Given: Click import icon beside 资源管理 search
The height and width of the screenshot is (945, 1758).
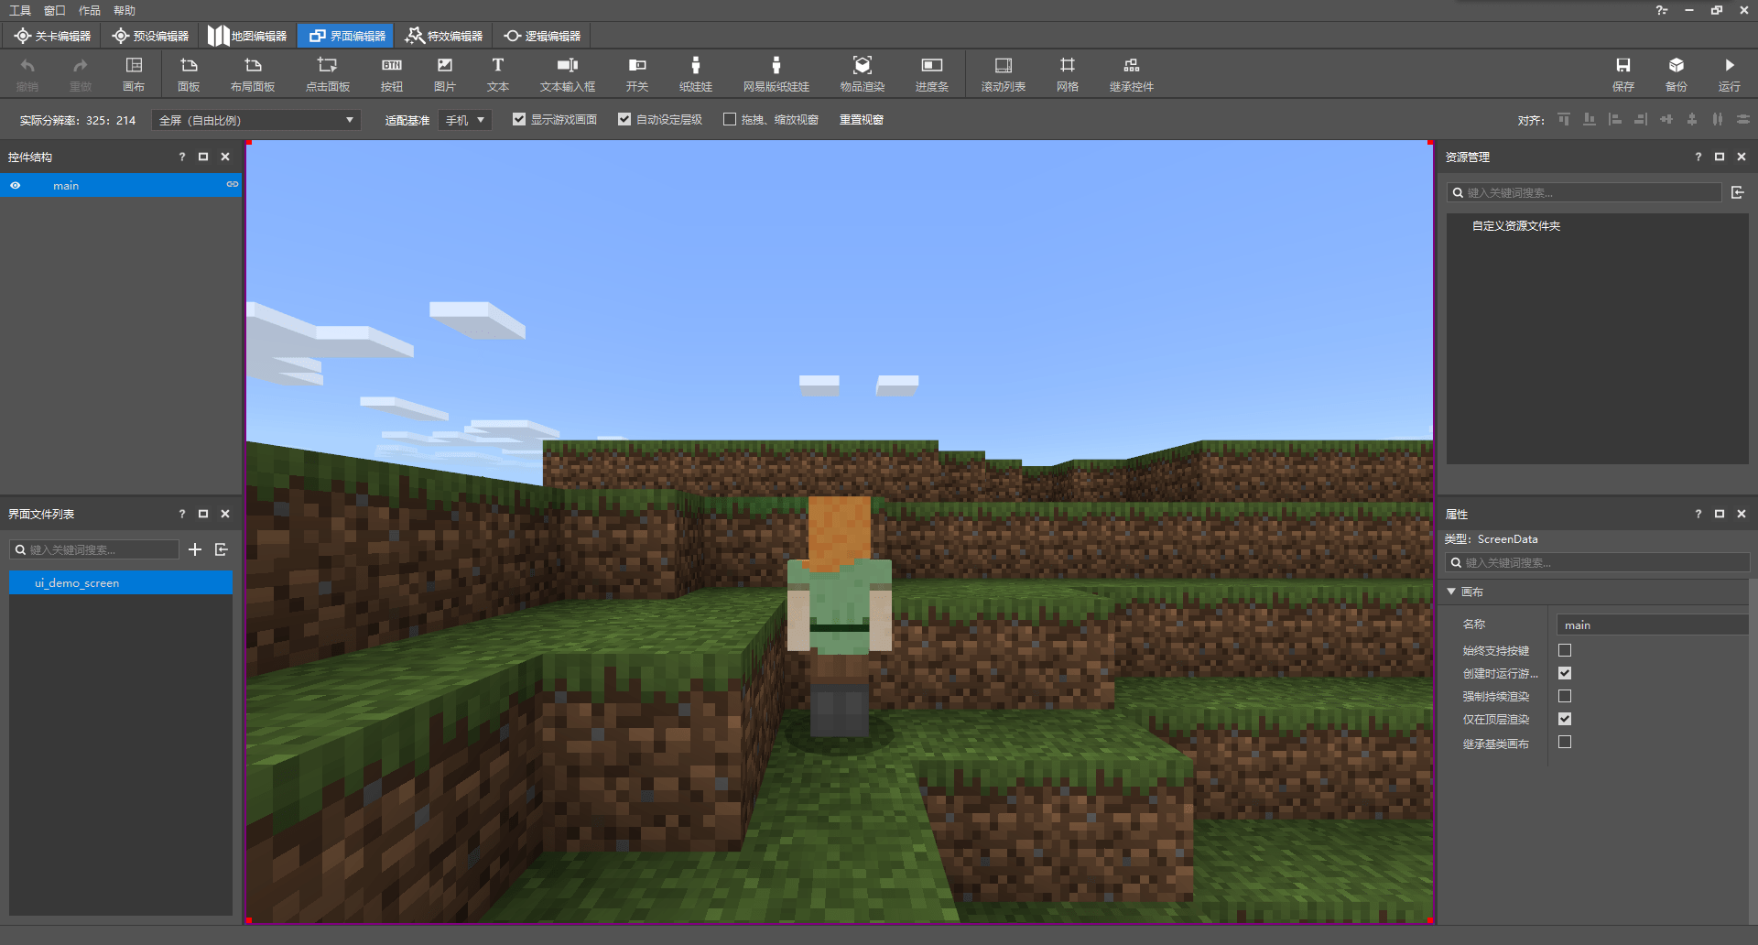Looking at the screenshot, I should click(x=1738, y=192).
